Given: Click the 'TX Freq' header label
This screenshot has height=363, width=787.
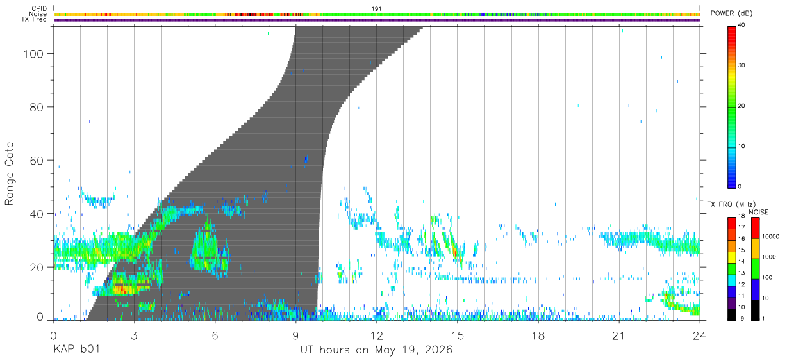Looking at the screenshot, I should pos(35,20).
